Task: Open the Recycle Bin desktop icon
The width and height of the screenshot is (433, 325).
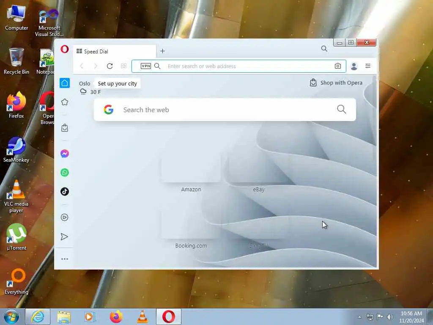Action: (16, 61)
